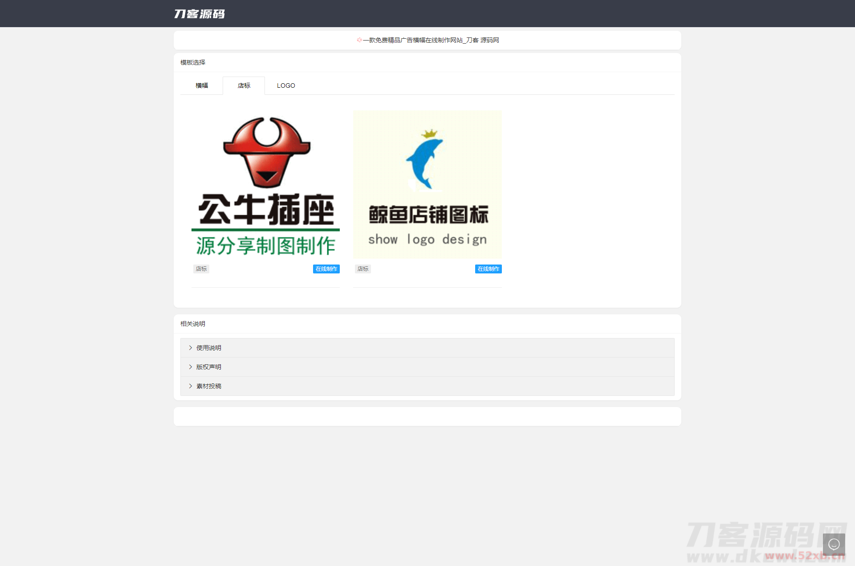855x566 pixels.
Task: Expand the 版权声明 section
Action: (208, 367)
